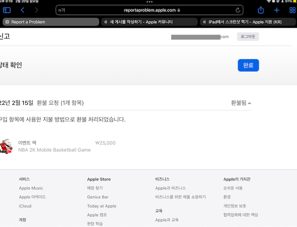Image resolution: width=297 pixels, height=227 pixels.
Task: Tap the reportaproblem.apple.com address field
Action: [150, 10]
